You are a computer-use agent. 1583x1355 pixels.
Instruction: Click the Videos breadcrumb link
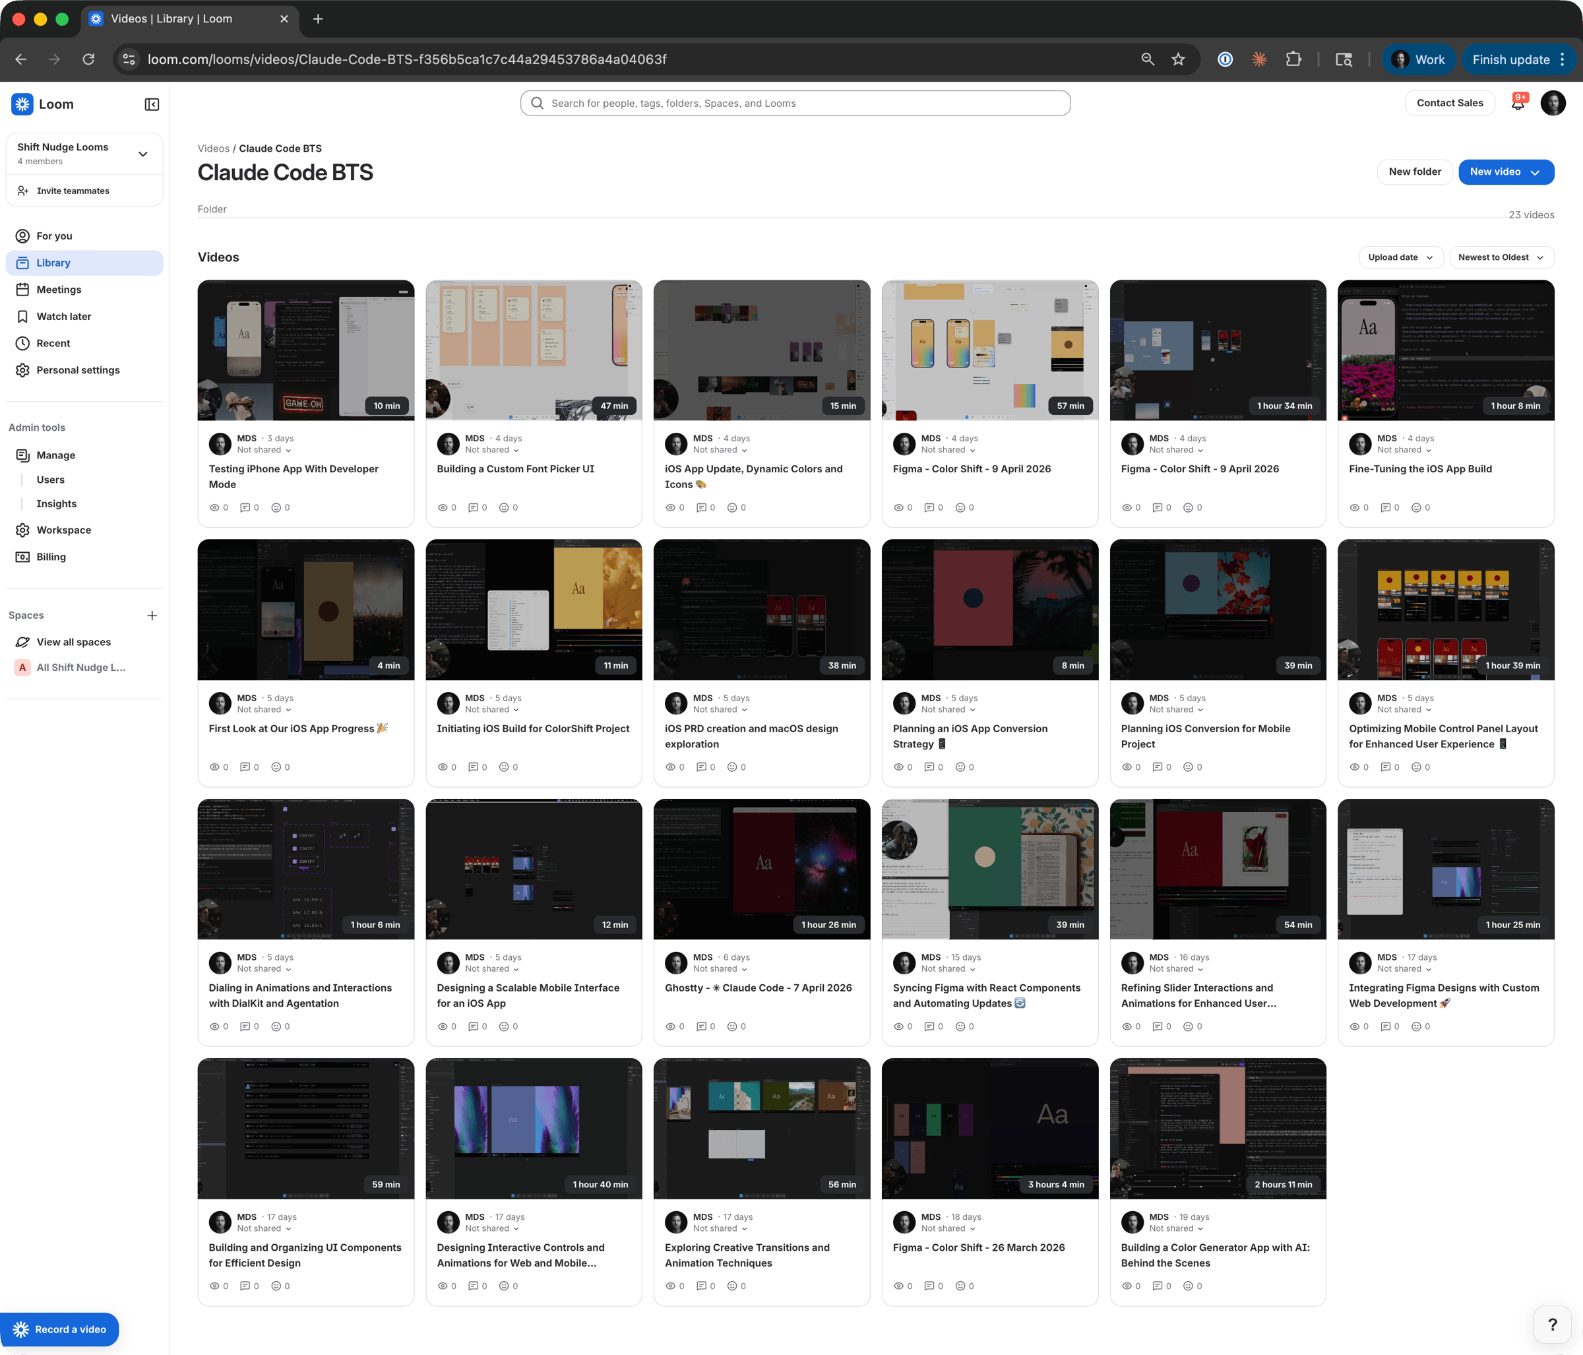coord(213,148)
